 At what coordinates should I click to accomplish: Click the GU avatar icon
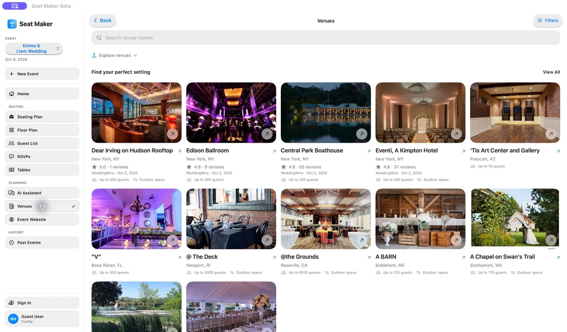(x=13, y=319)
